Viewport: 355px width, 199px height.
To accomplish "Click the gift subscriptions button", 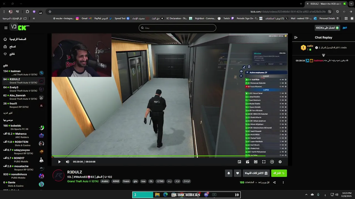I will 256,173.
